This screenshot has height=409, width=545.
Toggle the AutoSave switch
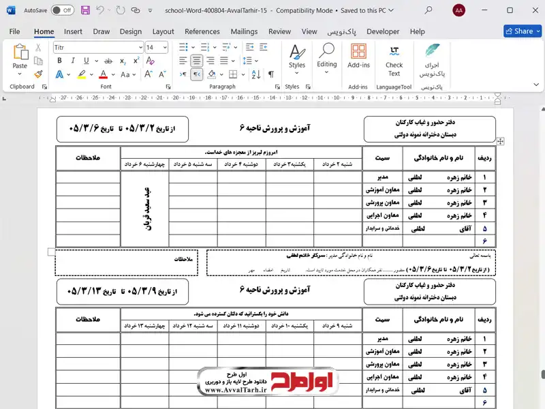(62, 10)
